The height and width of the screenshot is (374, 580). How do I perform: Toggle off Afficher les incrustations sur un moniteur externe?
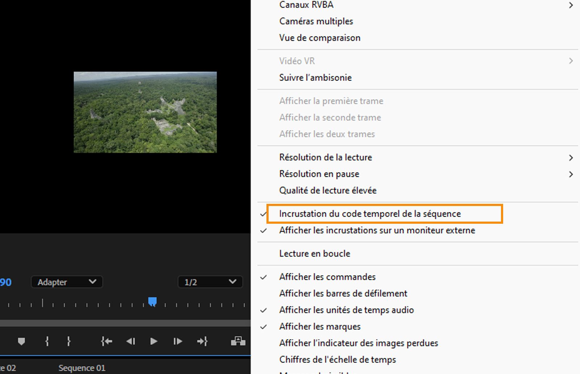pyautogui.click(x=377, y=230)
